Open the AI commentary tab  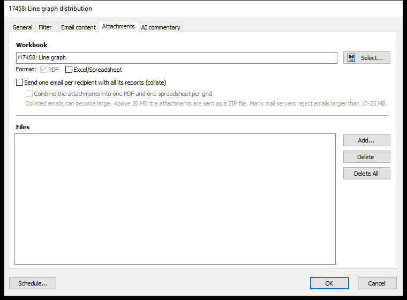(x=161, y=27)
